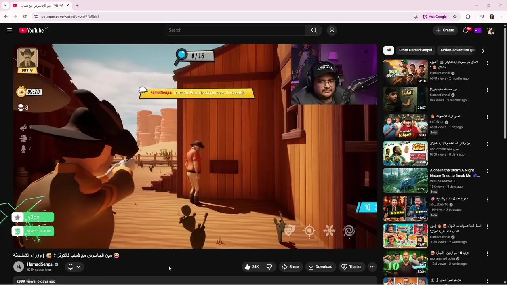Open options for 43:02 video
This screenshot has width=507, height=285.
[x=487, y=199]
